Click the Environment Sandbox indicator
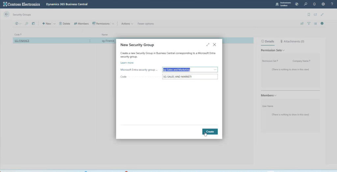The image size is (337, 172). click(x=283, y=4)
